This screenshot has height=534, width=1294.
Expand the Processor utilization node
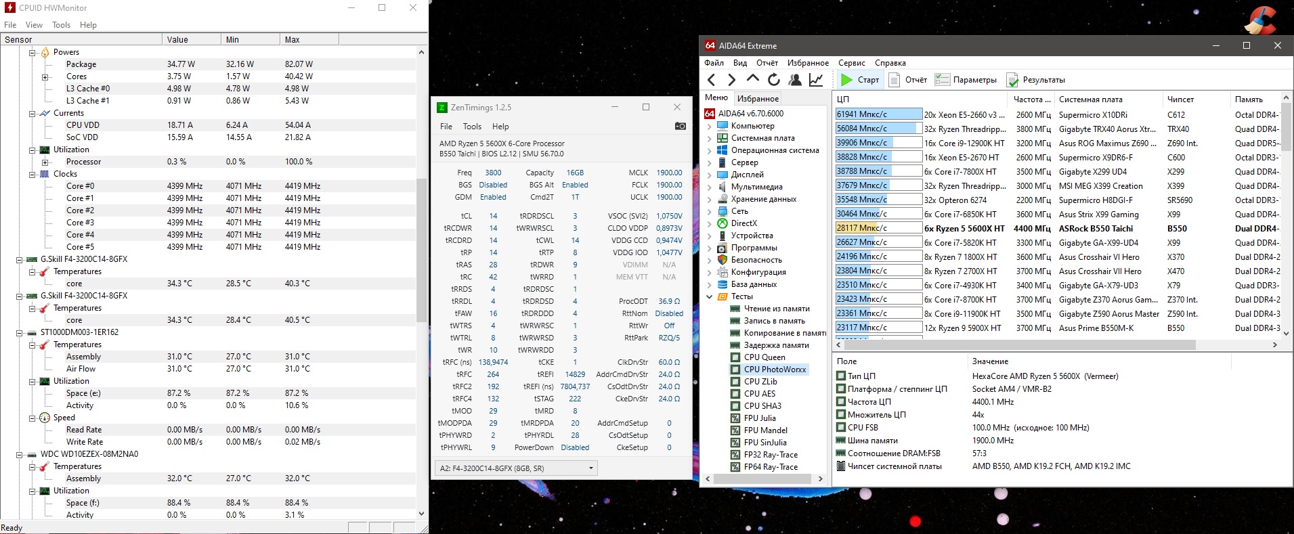[x=45, y=162]
